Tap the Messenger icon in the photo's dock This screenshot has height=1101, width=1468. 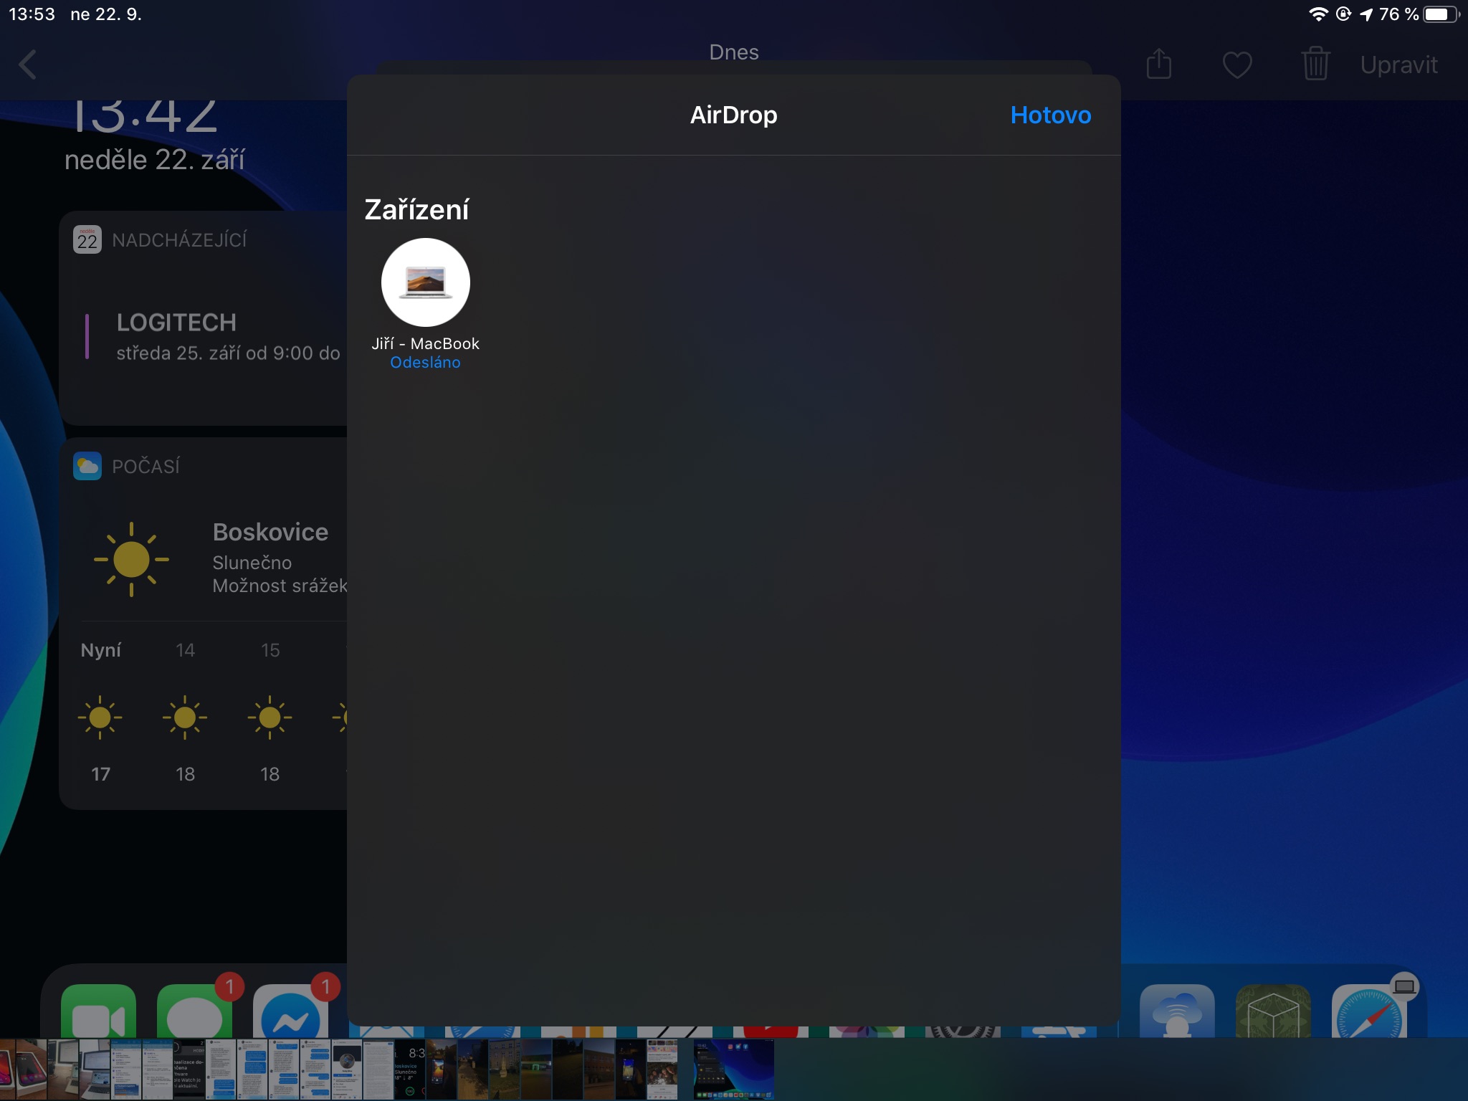click(x=290, y=1011)
